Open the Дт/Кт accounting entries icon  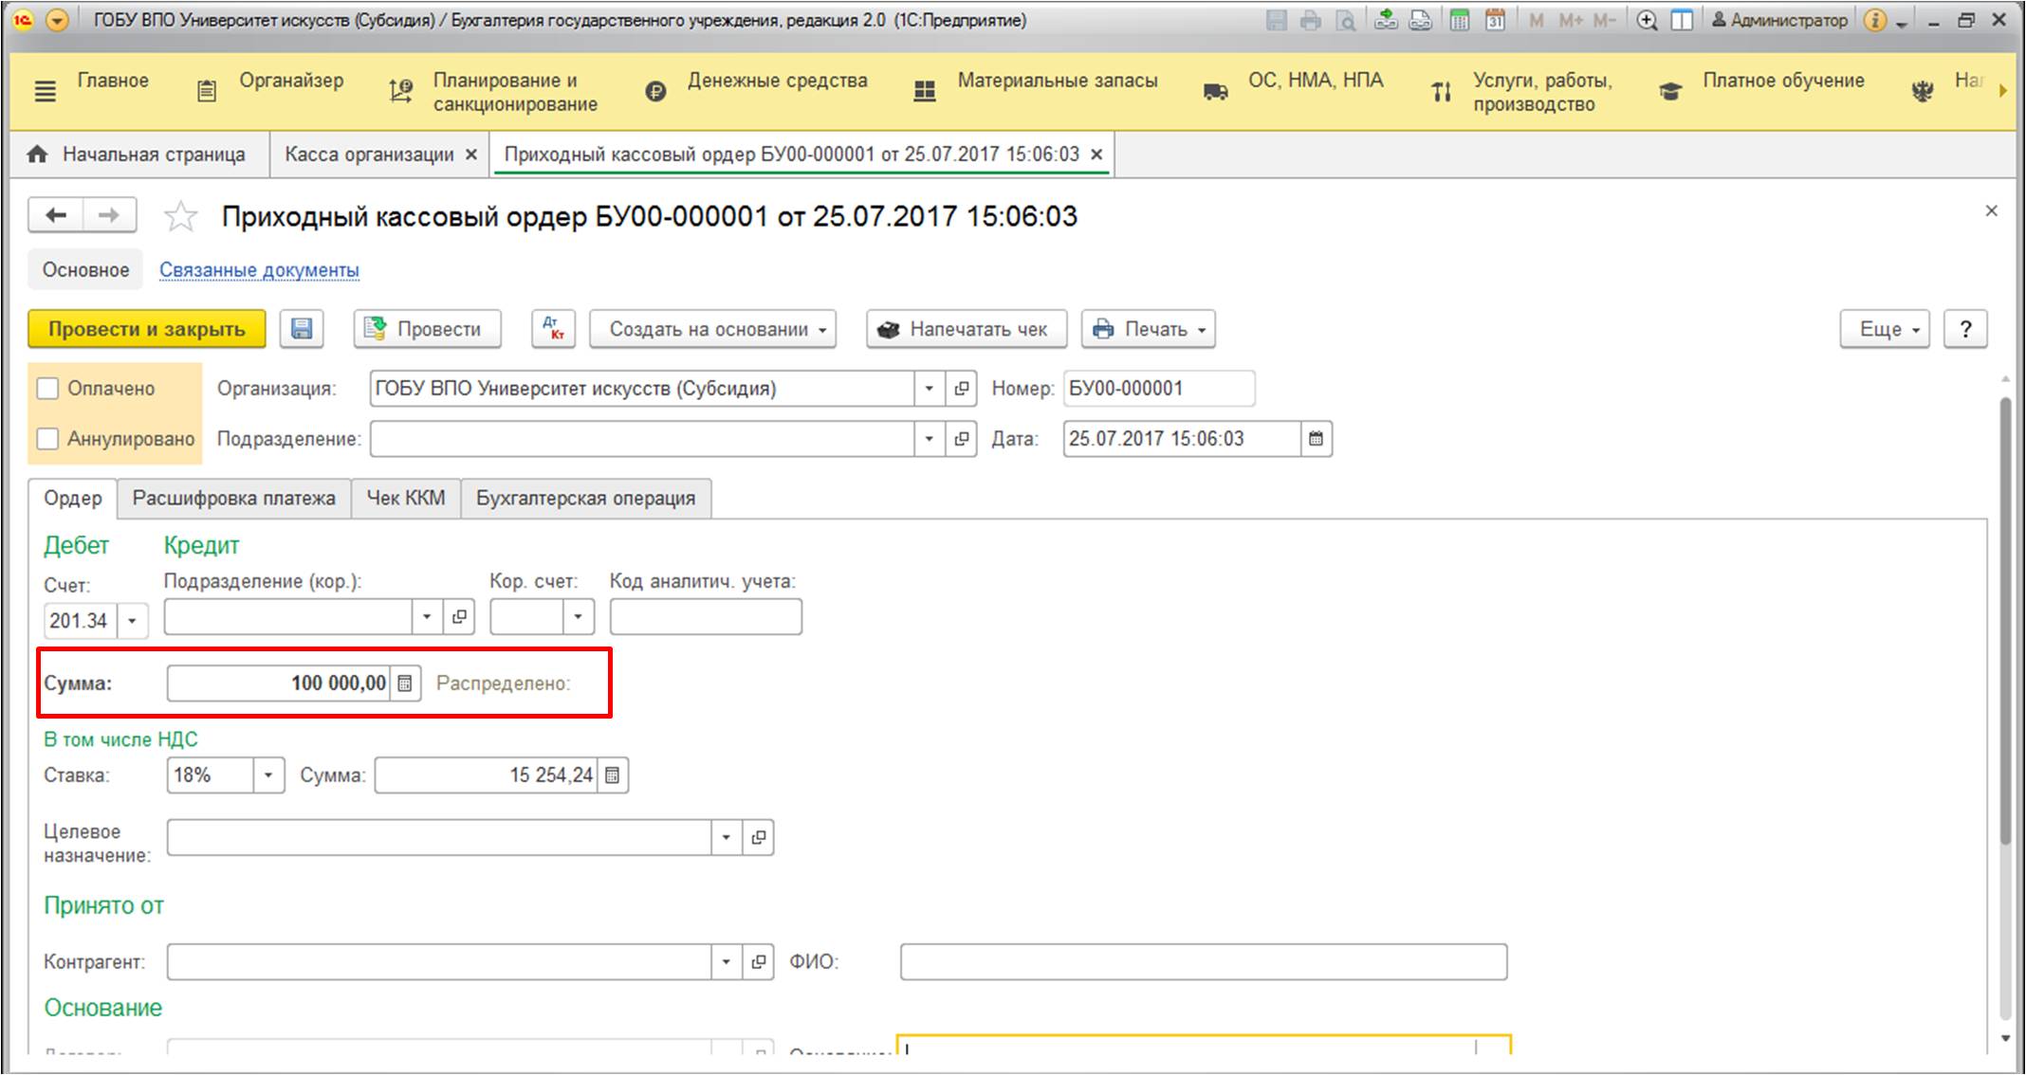click(553, 329)
